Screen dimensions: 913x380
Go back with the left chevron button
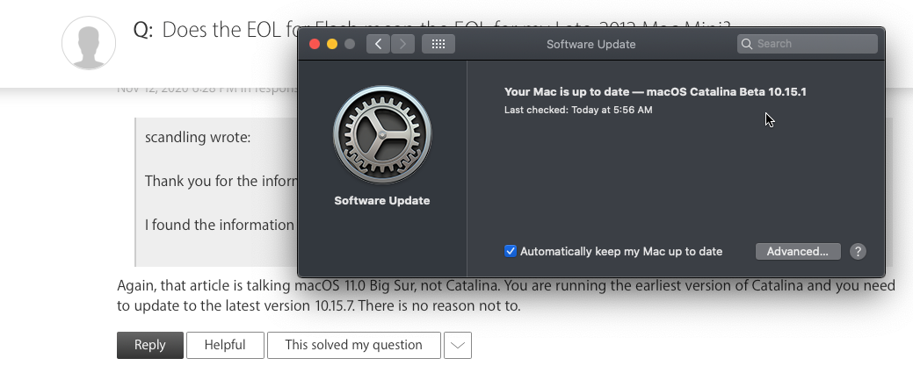point(378,44)
